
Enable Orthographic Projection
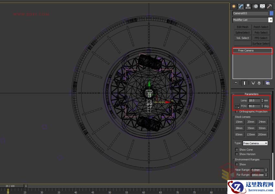click(x=237, y=111)
